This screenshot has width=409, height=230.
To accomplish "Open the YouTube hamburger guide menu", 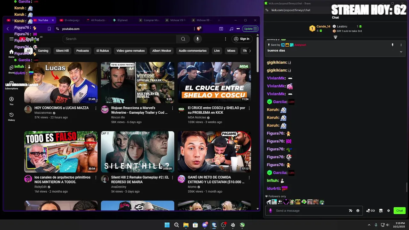I will point(12,39).
